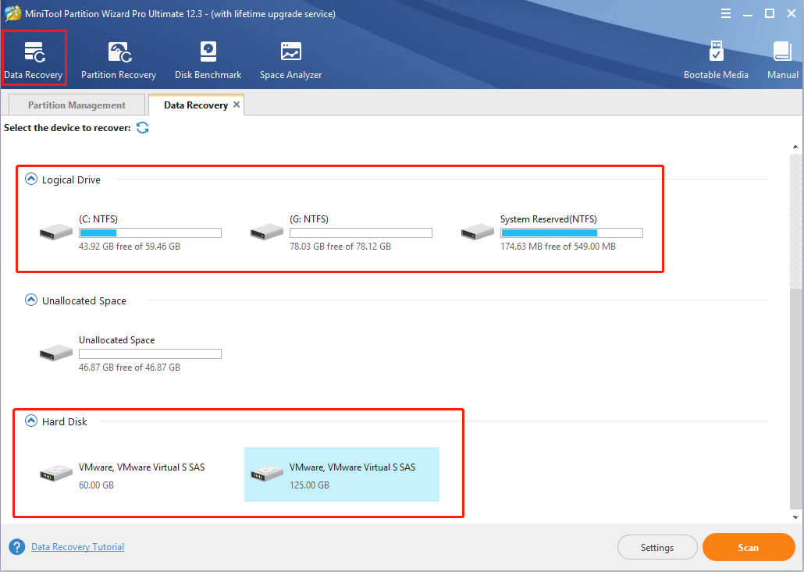This screenshot has width=804, height=572.
Task: Open Bootable Media builder
Action: [x=716, y=61]
